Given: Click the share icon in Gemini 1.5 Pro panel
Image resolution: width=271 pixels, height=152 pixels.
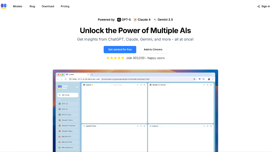Looking at the screenshot, I should 138,126.
